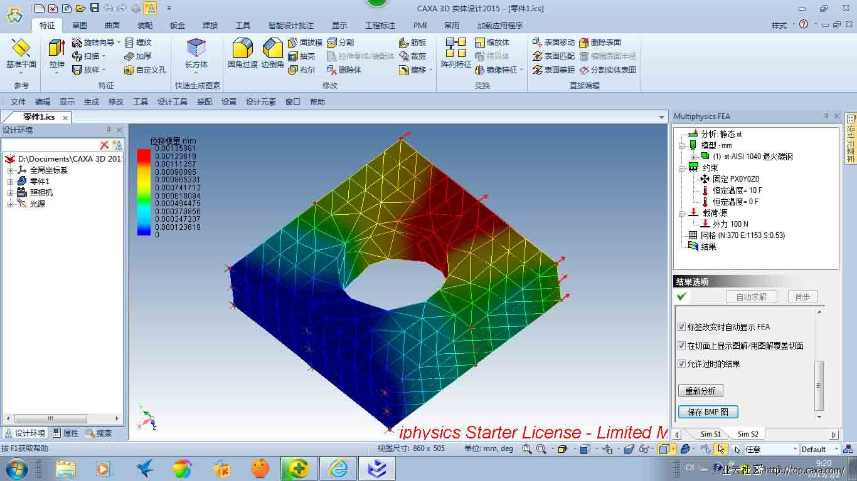This screenshot has height=481, width=857.
Task: Choose the 筋板 rib tool
Action: (x=413, y=42)
